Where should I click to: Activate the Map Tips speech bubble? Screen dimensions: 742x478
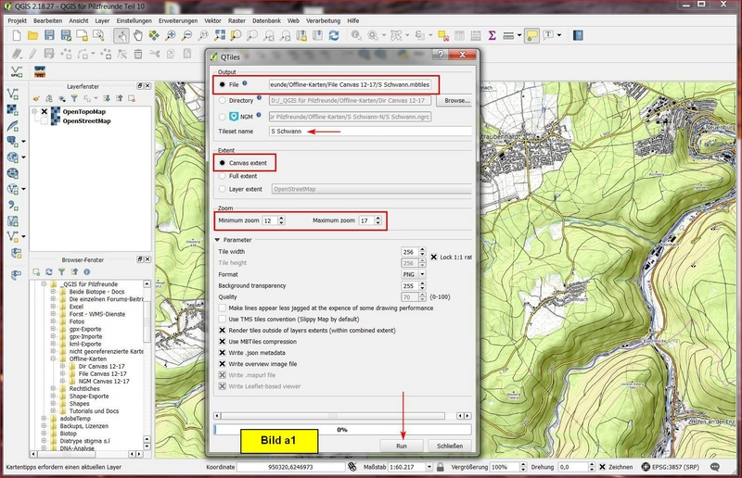pyautogui.click(x=532, y=35)
